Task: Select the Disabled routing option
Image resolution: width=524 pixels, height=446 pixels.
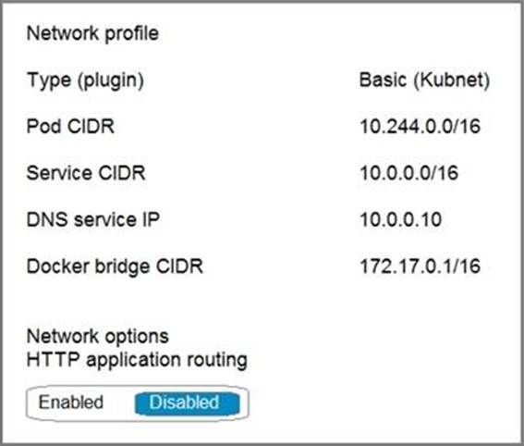Action: click(x=187, y=403)
